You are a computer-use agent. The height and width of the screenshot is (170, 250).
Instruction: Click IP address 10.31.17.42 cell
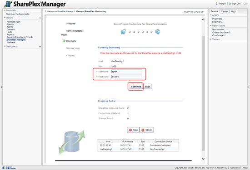pyautogui.click(x=126, y=149)
